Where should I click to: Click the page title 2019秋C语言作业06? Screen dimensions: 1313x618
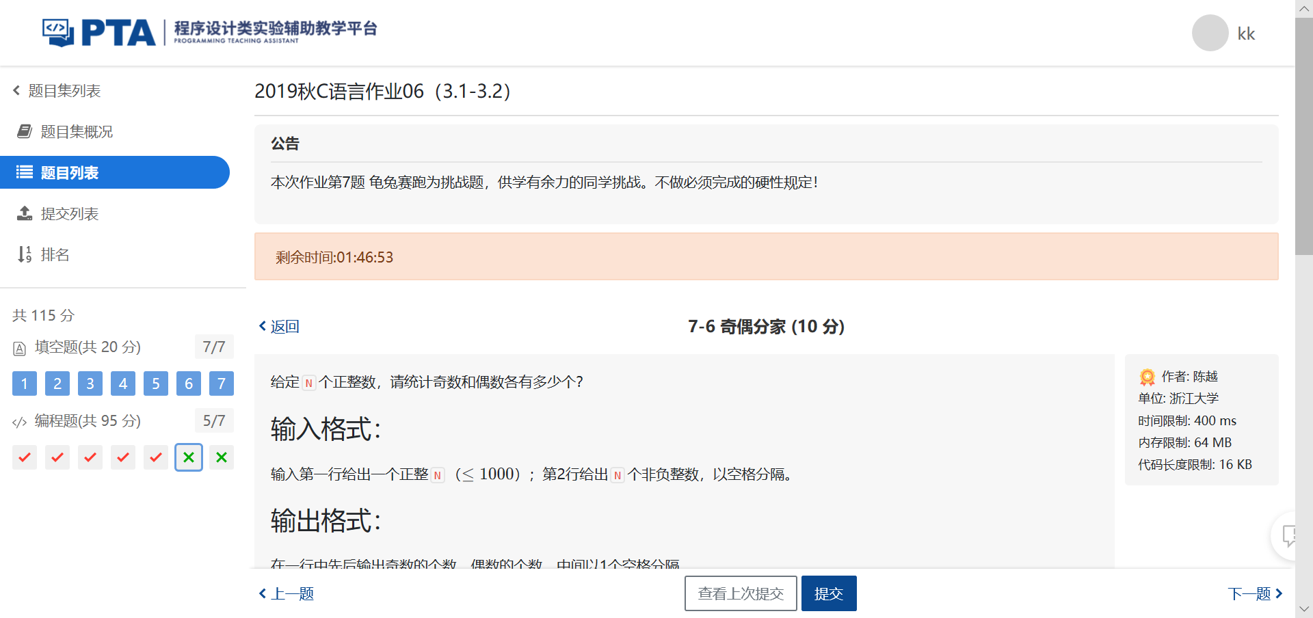383,91
